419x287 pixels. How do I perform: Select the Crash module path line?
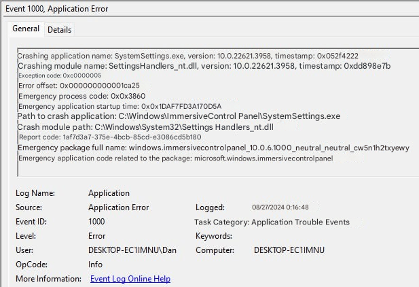[x=145, y=127]
